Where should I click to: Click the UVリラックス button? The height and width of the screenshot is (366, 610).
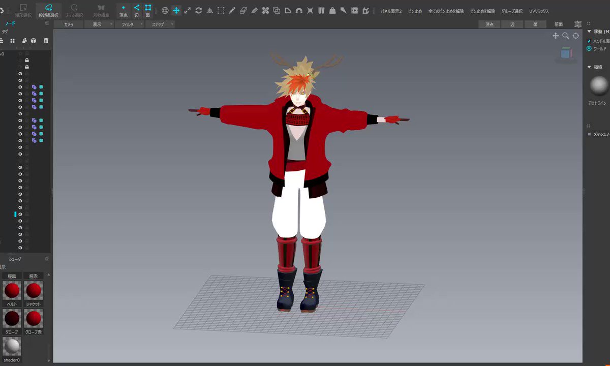click(539, 11)
